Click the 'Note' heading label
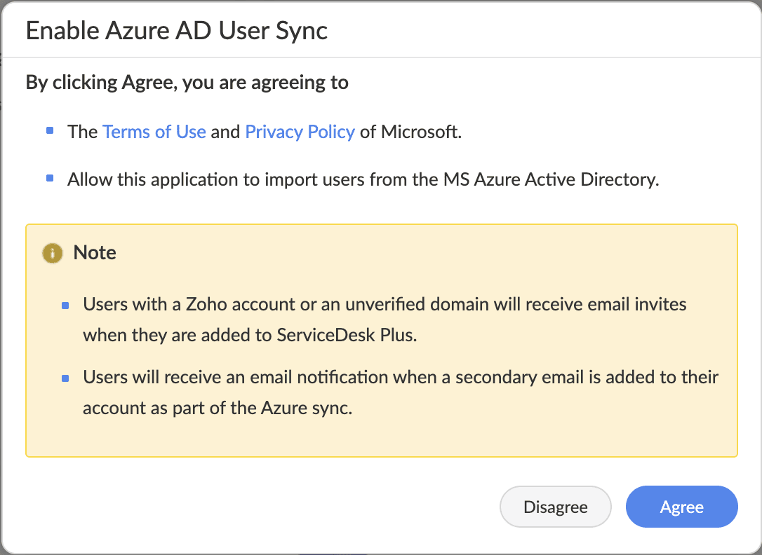This screenshot has width=762, height=555. (95, 252)
